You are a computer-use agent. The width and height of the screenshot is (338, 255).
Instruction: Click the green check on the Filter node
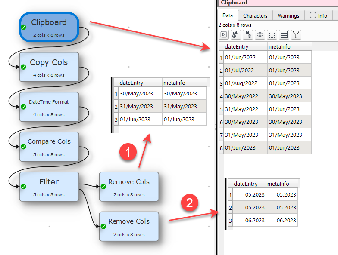pyautogui.click(x=23, y=187)
